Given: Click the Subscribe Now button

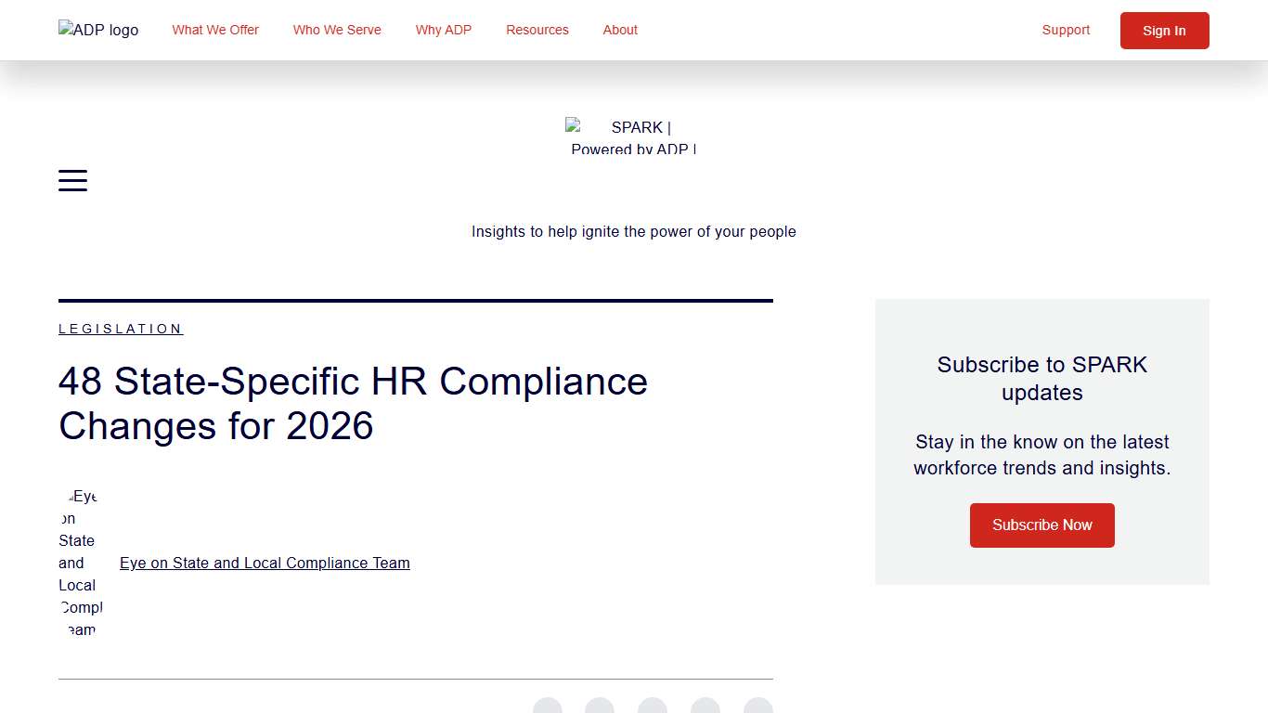Looking at the screenshot, I should click(x=1042, y=525).
